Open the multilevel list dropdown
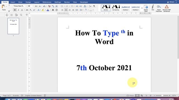This screenshot has width=179, height=100. [74, 6]
